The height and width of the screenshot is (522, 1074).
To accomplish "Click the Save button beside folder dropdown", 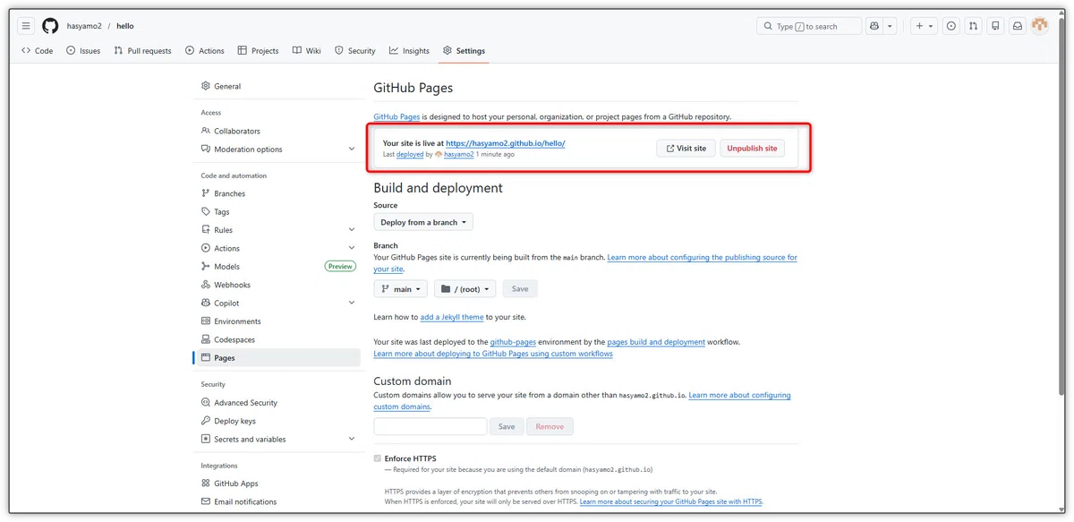I will pos(520,289).
